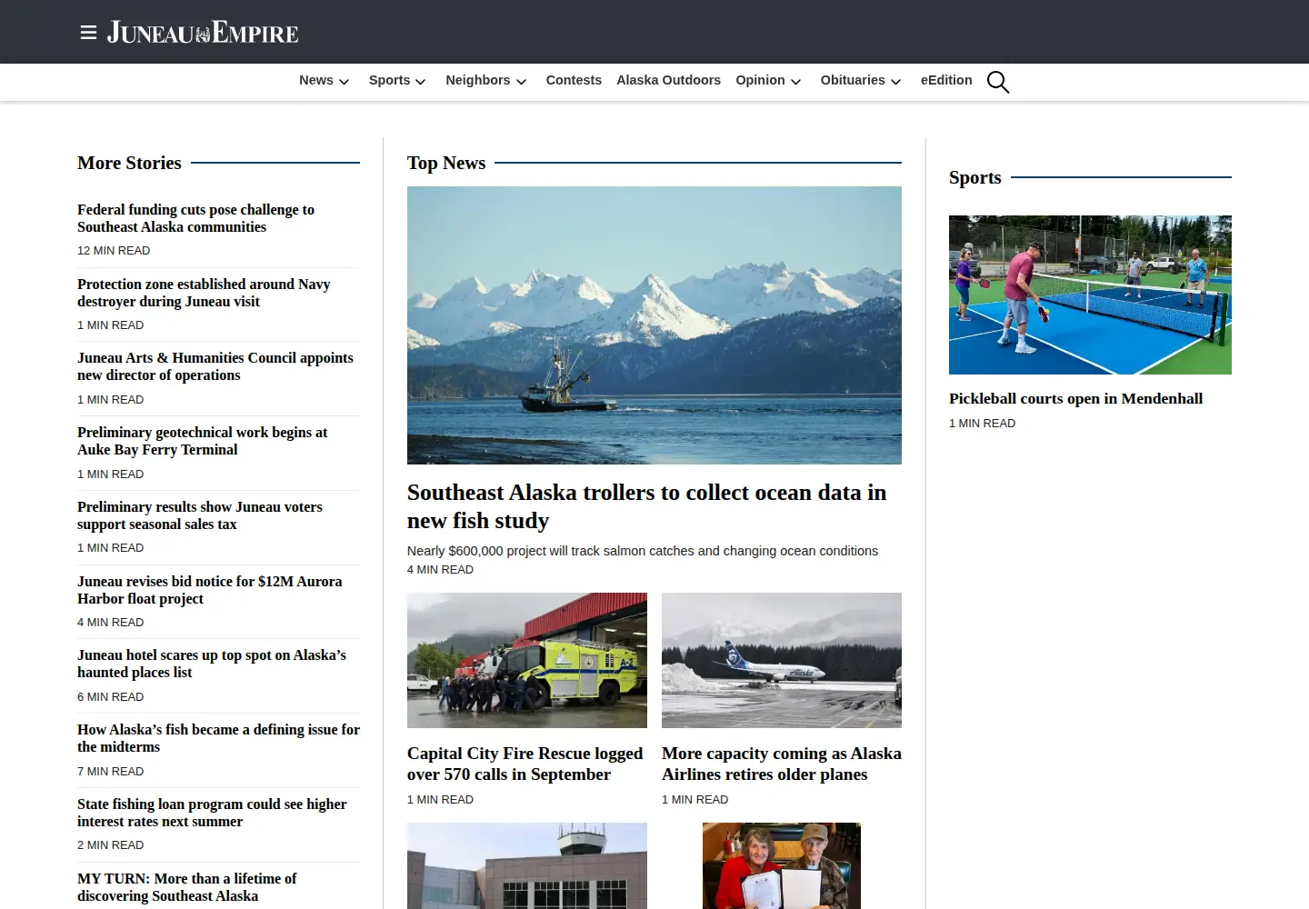Open the Opinion menu item
The width and height of the screenshot is (1309, 909).
(x=760, y=80)
